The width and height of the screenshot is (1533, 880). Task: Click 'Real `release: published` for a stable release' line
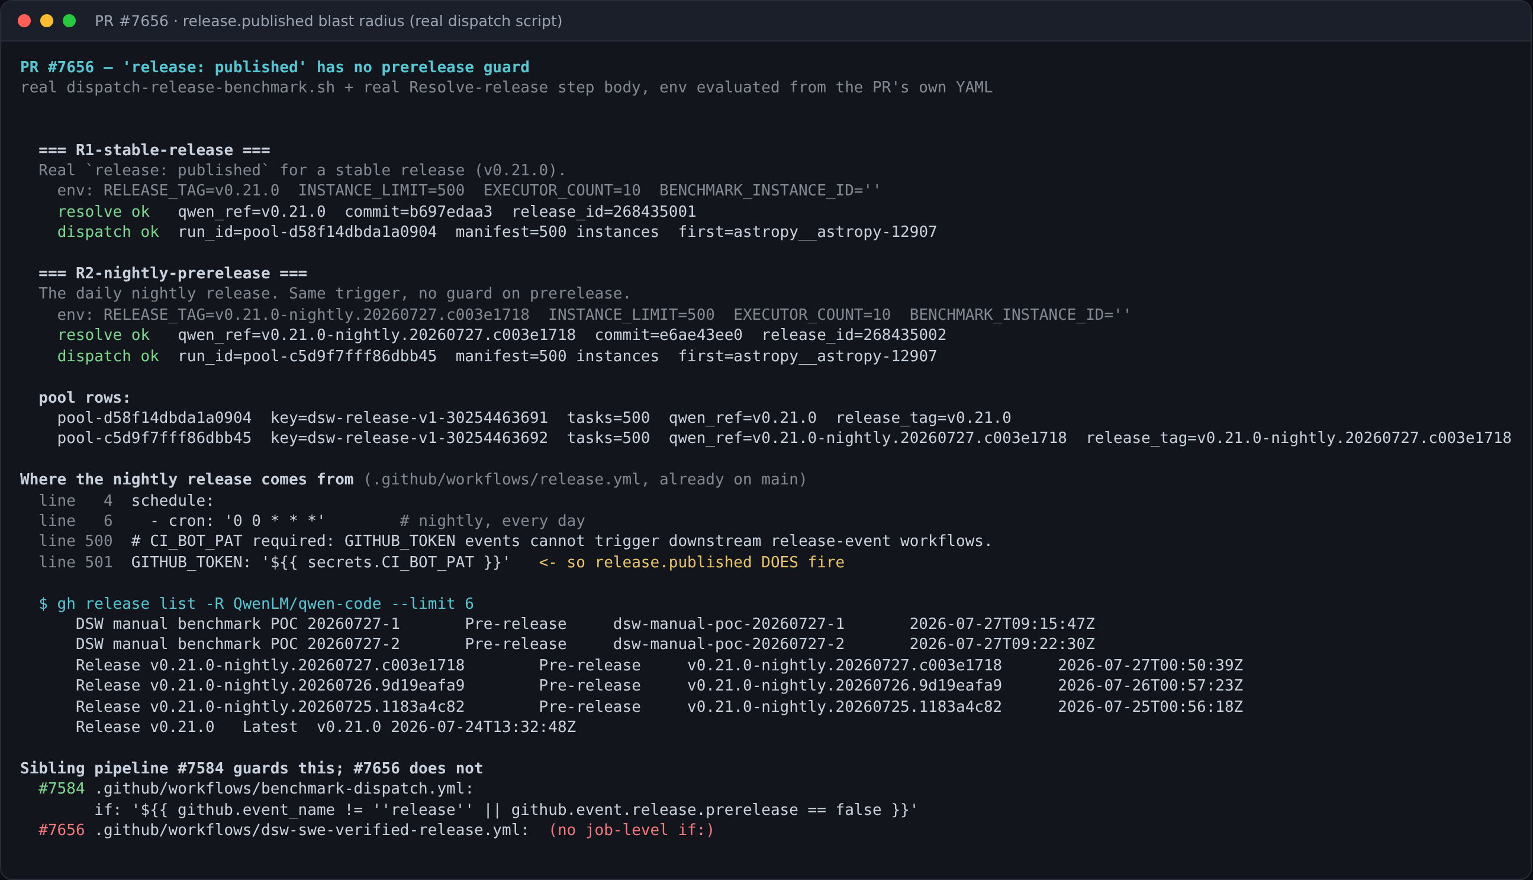coord(302,171)
